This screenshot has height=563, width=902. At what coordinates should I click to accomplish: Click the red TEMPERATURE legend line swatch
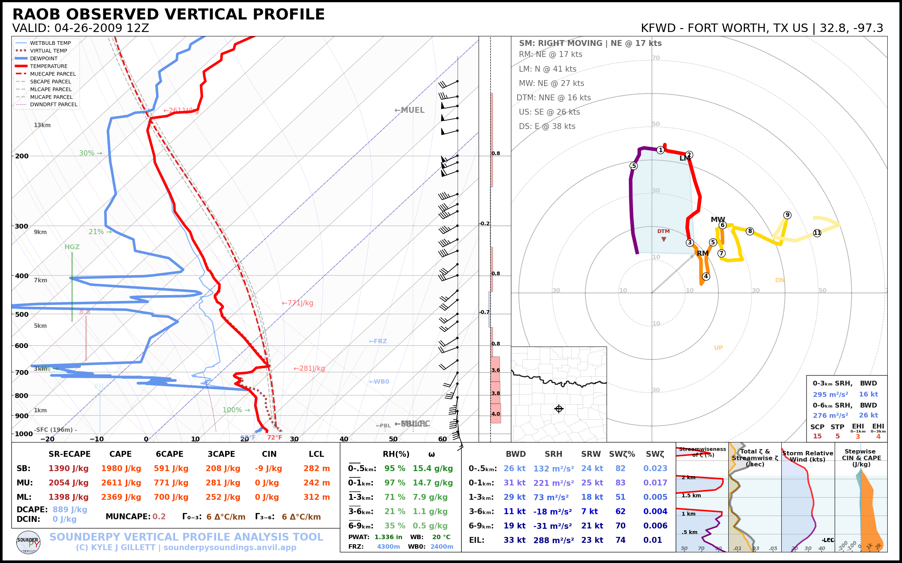21,66
